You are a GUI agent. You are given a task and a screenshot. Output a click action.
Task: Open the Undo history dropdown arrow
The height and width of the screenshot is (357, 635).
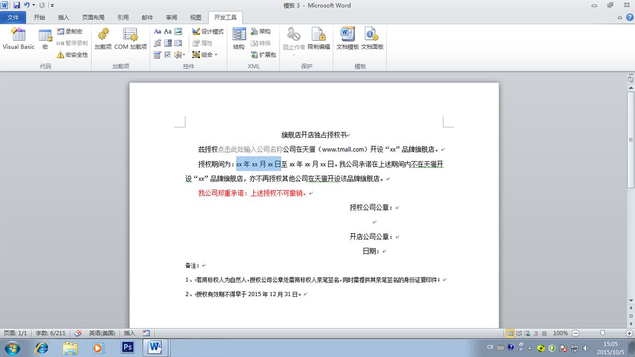(x=34, y=5)
